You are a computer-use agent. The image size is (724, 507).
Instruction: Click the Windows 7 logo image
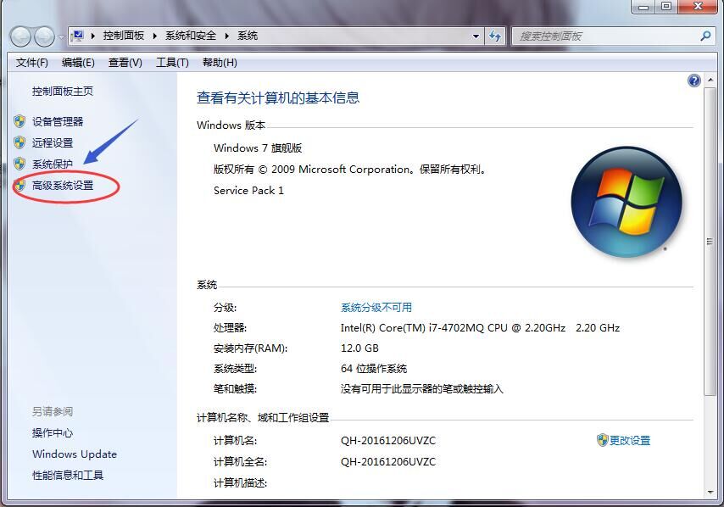point(627,202)
